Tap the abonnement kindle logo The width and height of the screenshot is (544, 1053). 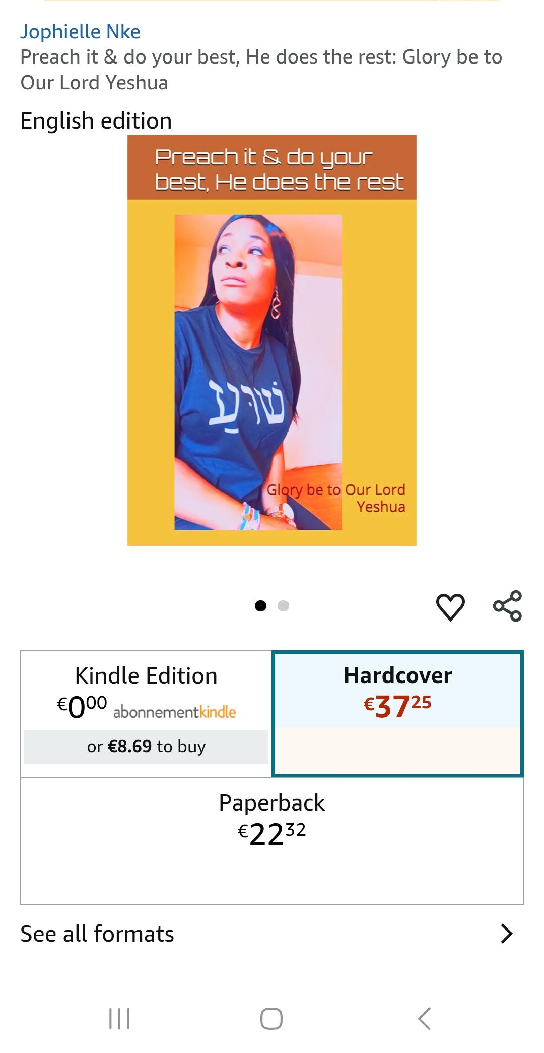click(x=174, y=712)
